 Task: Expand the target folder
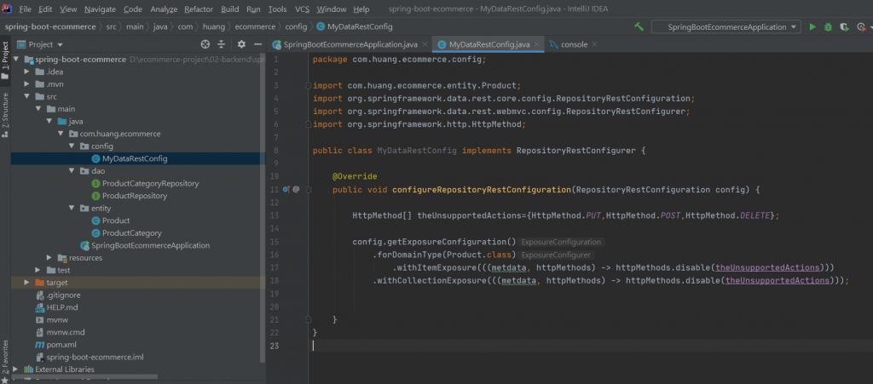click(28, 282)
